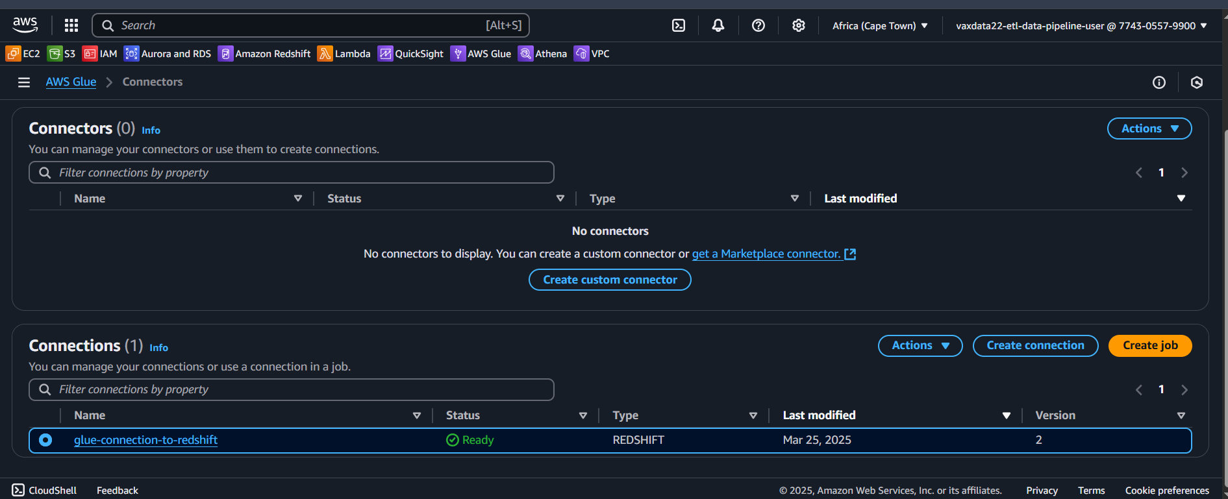Sort Connections by Name column arrow
Image resolution: width=1228 pixels, height=499 pixels.
(417, 416)
